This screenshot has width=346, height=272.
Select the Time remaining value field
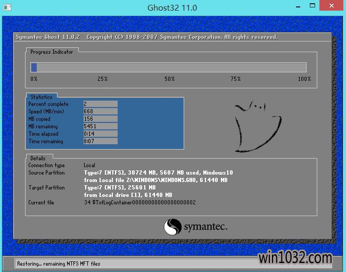click(100, 142)
